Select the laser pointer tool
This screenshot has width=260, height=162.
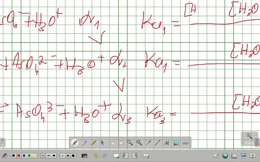coord(149,143)
